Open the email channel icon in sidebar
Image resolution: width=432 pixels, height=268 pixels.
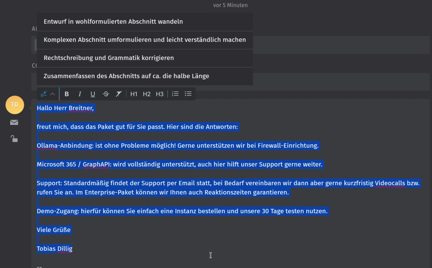(14, 122)
